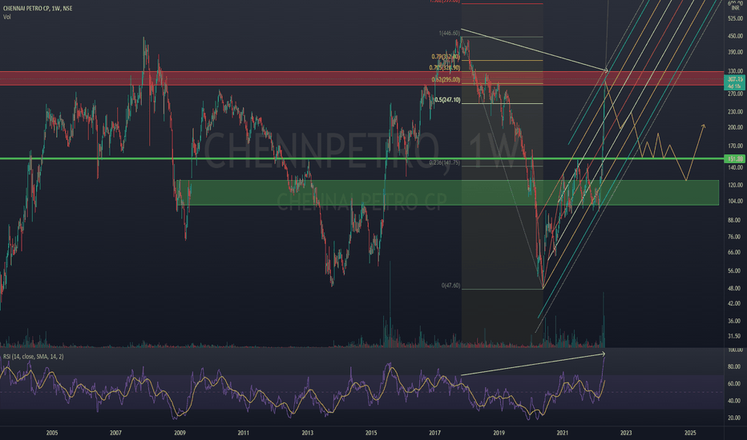Screen dimensions: 747x440
Task: Click the 2007 label on time axis
Action: [115, 433]
